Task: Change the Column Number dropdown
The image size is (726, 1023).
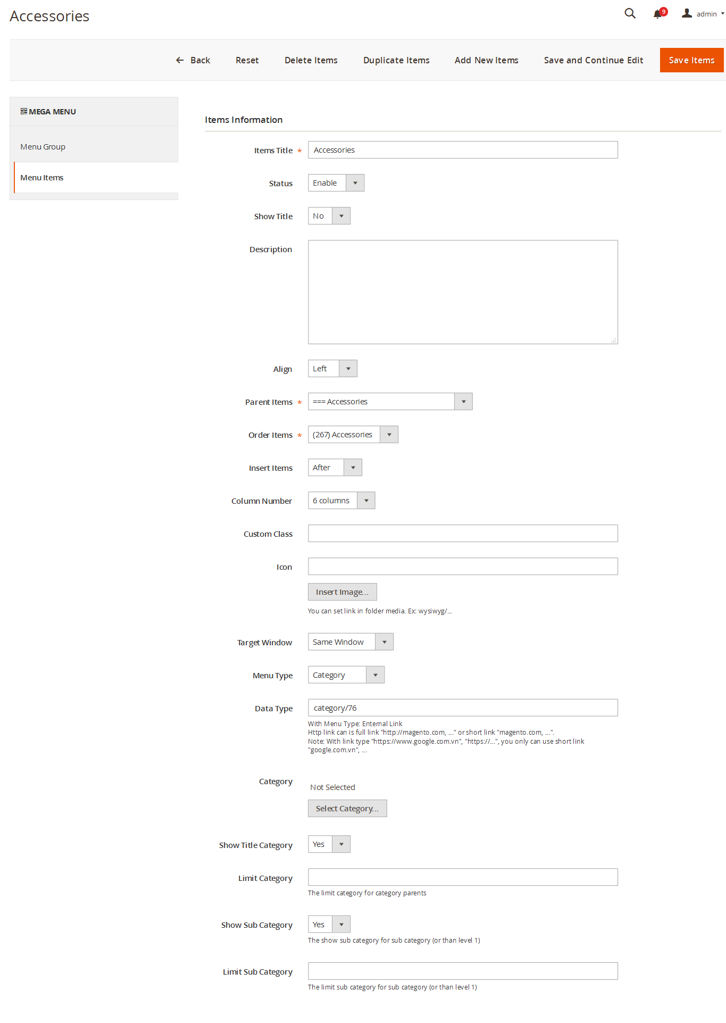Action: coord(341,501)
